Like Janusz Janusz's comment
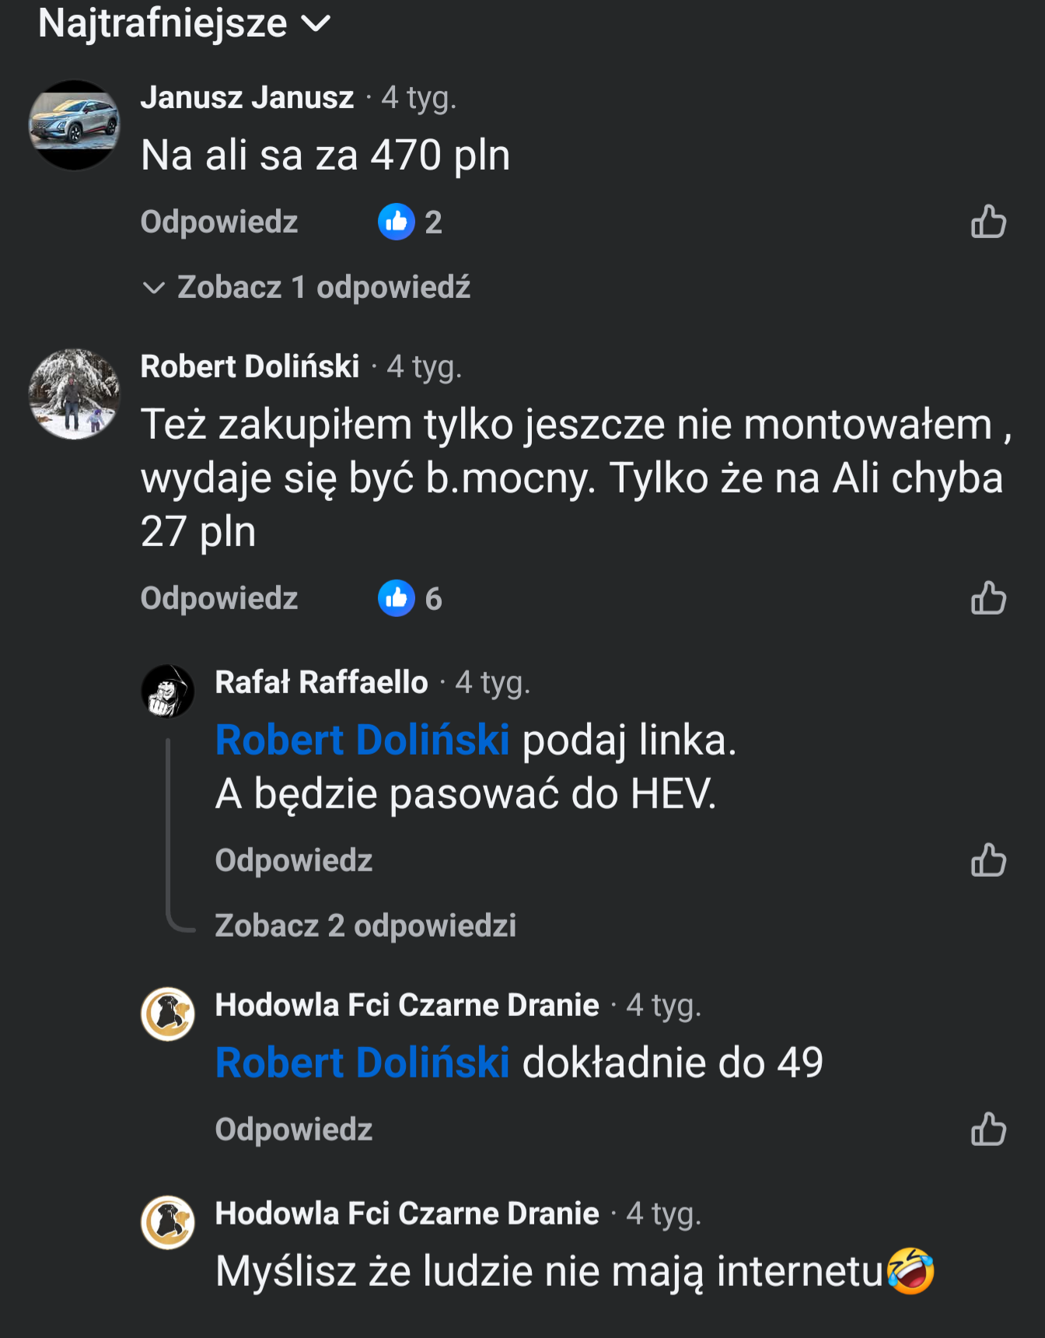The height and width of the screenshot is (1338, 1045). coord(987,222)
